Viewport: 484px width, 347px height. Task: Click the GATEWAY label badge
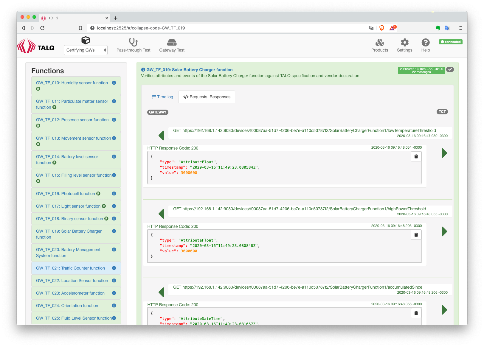coord(158,112)
